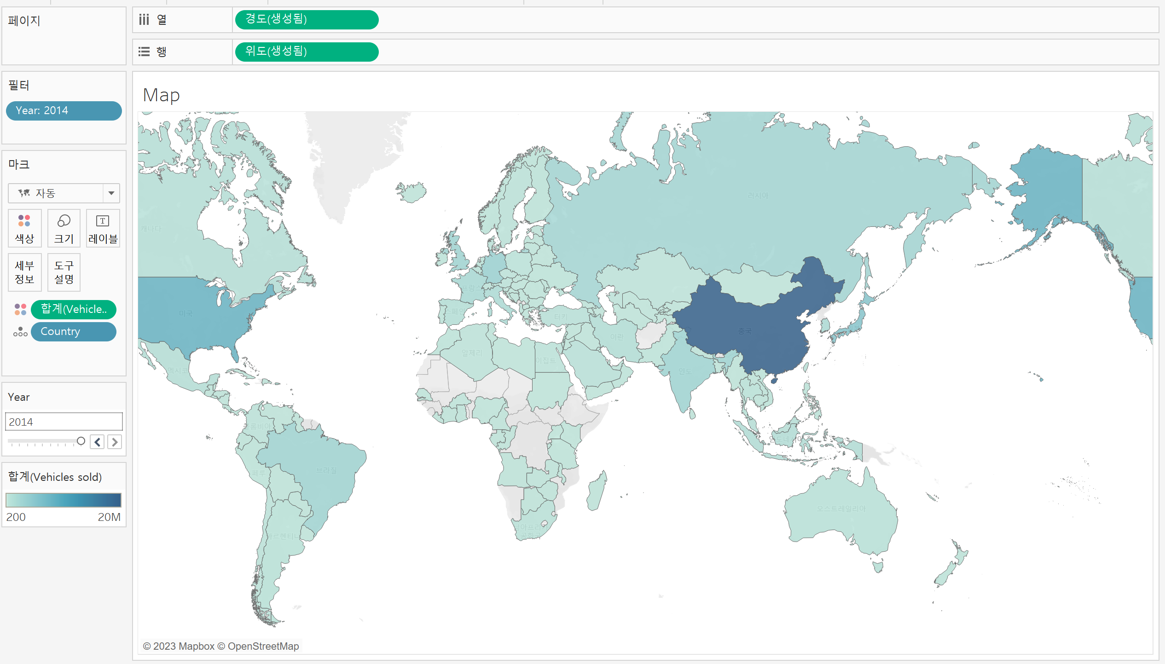The height and width of the screenshot is (664, 1165).
Task: Expand the 자동 mark type dropdown
Action: coord(111,193)
